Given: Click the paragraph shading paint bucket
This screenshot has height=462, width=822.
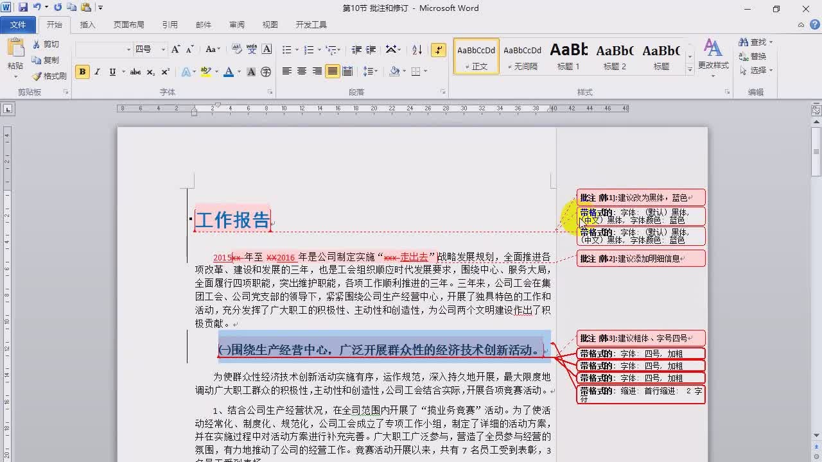Looking at the screenshot, I should (394, 71).
